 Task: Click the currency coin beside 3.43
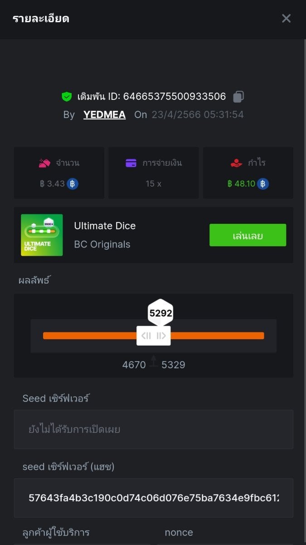pyautogui.click(x=73, y=184)
